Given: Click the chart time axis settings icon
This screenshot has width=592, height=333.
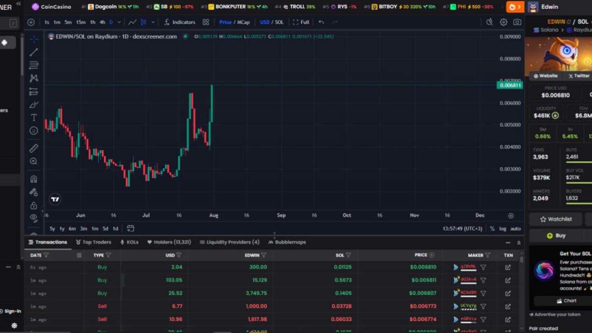Looking at the screenshot, I should point(511,216).
